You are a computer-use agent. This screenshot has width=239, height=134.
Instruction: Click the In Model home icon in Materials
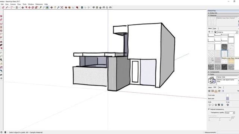coord(215,32)
